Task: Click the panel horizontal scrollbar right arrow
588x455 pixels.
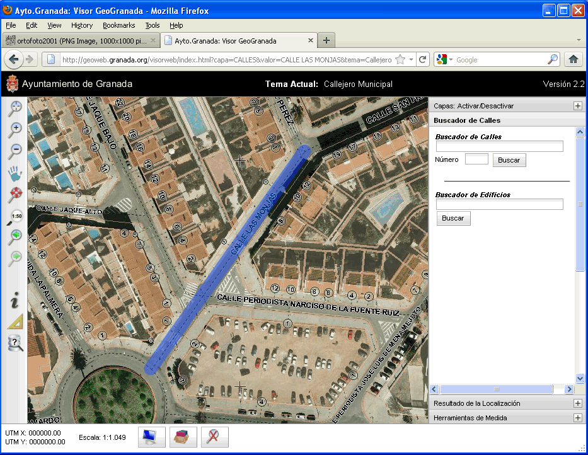Action: 569,389
